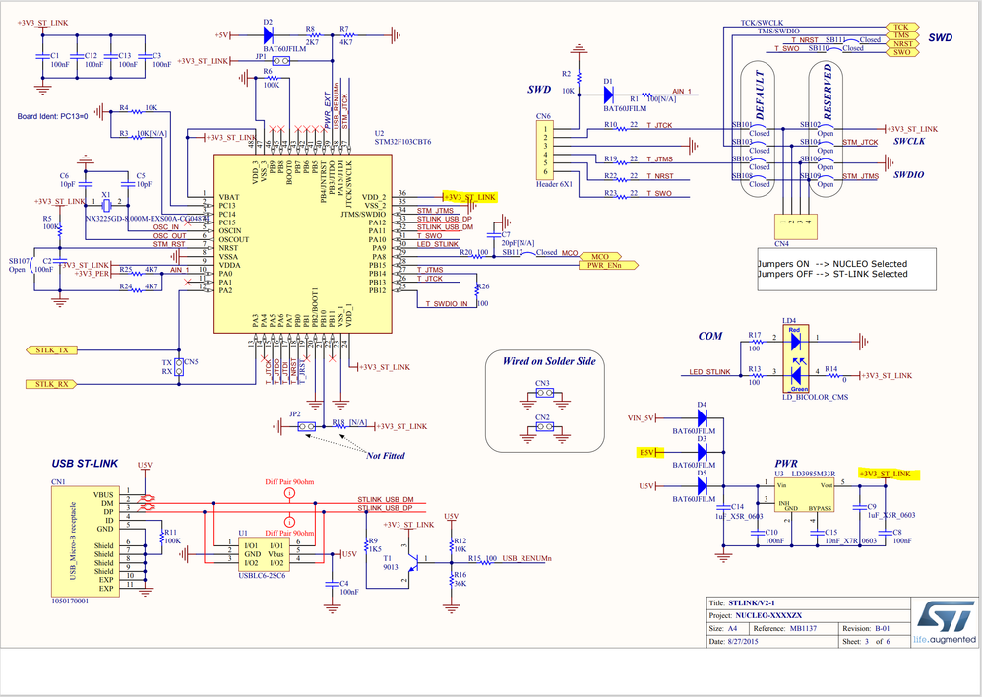Click highlighted +3V3_ST_LINK next to VDD_2 pin
982x697 pixels.
coord(469,197)
